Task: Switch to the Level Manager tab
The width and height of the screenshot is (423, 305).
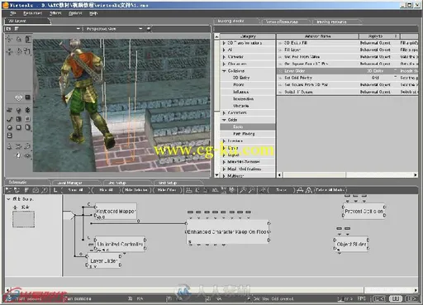Action: coord(69,183)
